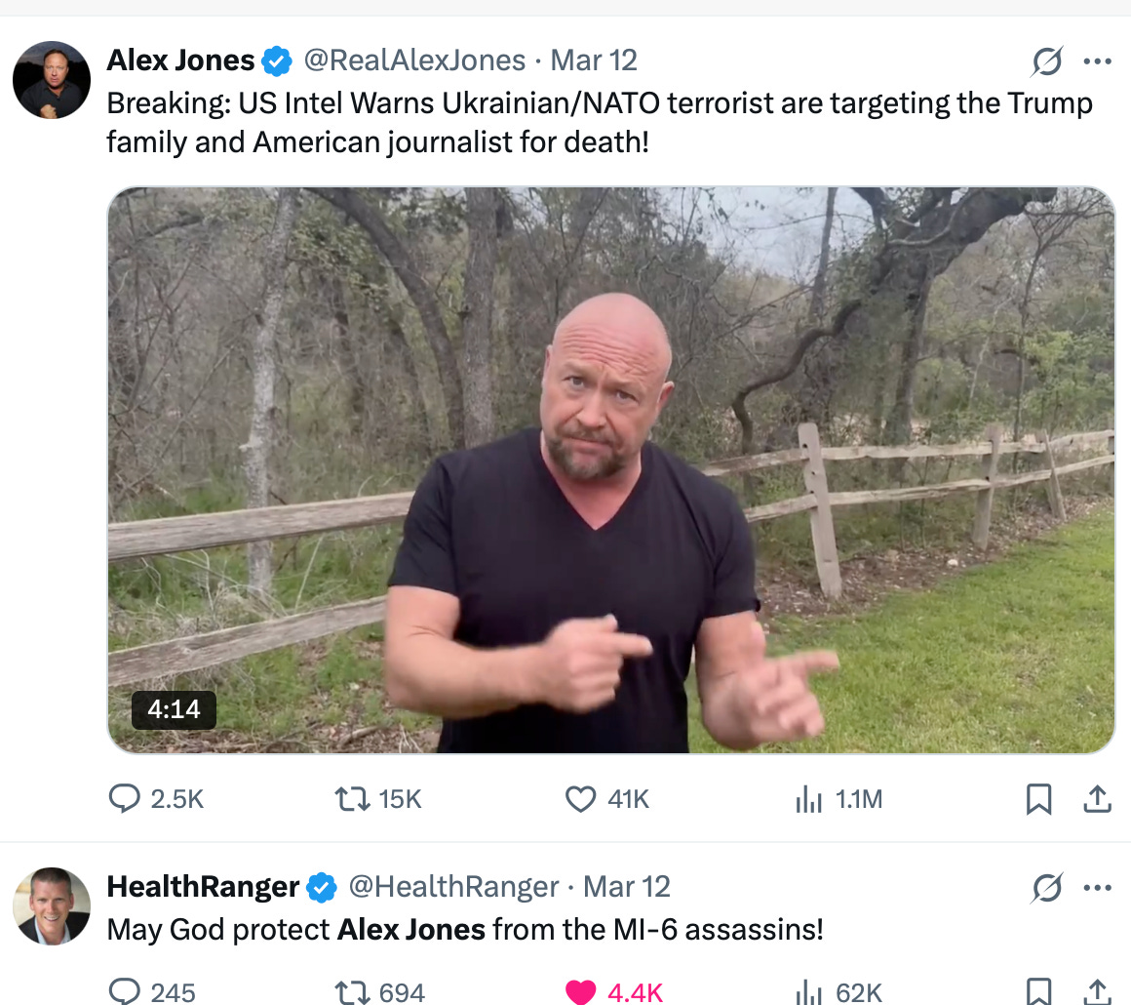Reply to HealthRanger post with 245 replies
The image size is (1131, 1005).
(x=124, y=991)
